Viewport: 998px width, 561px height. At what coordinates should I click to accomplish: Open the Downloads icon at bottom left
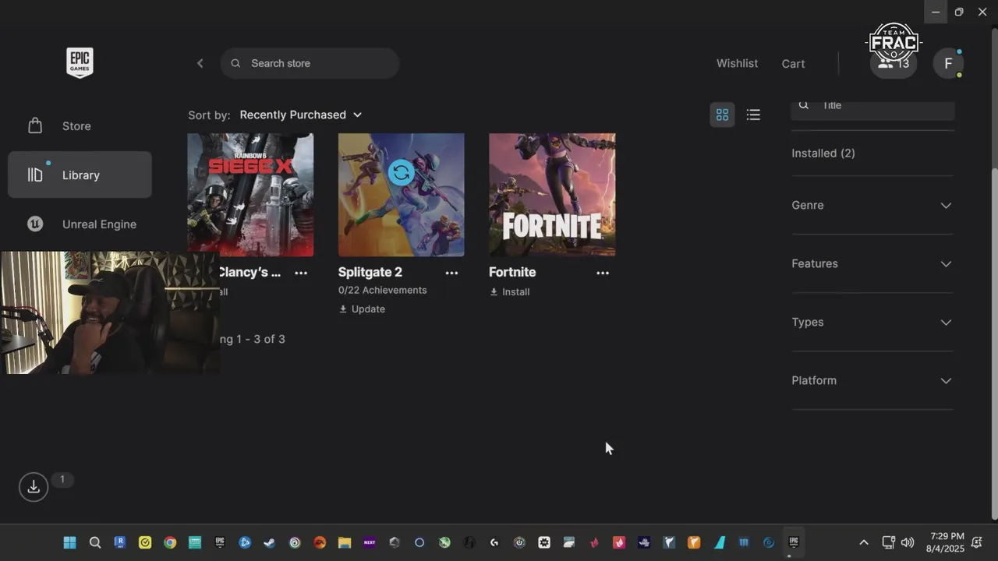click(34, 487)
